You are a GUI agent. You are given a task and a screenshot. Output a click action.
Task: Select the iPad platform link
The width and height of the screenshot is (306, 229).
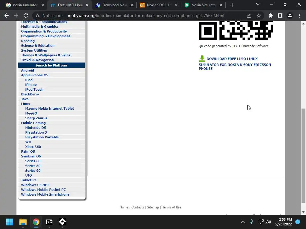(29, 80)
